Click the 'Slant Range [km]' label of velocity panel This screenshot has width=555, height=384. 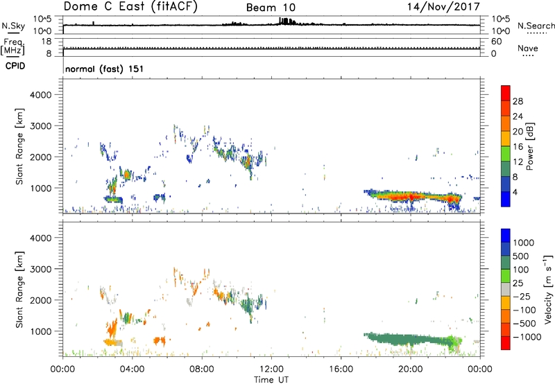pos(19,290)
